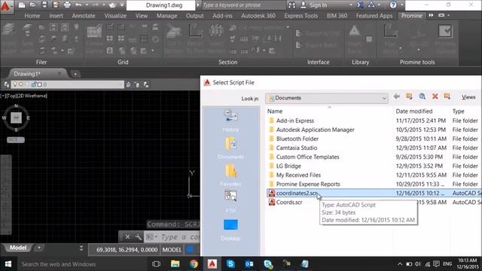Expand the quick access toolbar customize arrow

(x=122, y=5)
